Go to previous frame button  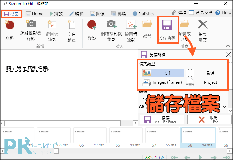point(187,157)
